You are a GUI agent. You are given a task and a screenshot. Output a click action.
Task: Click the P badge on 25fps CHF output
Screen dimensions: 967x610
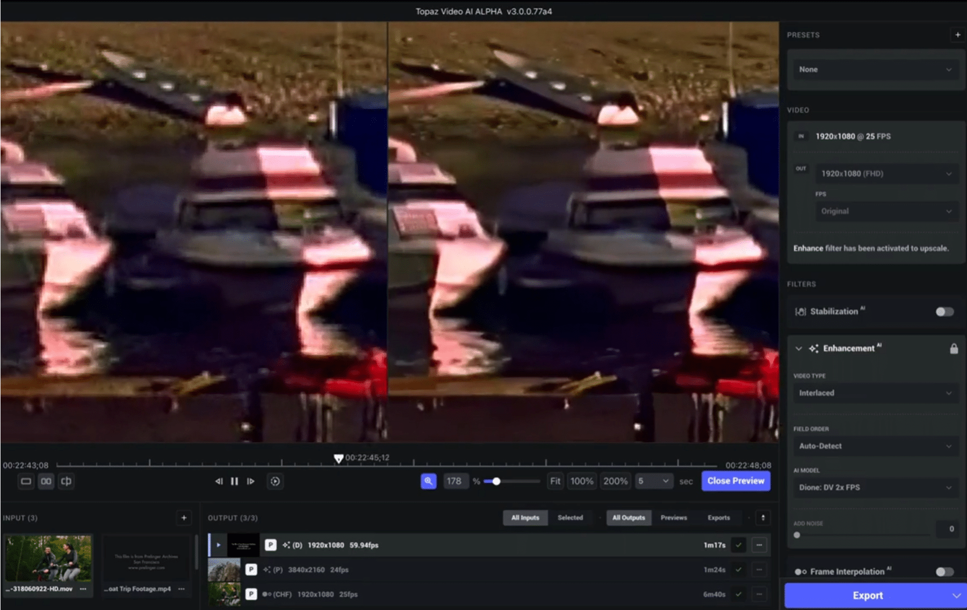pos(251,594)
